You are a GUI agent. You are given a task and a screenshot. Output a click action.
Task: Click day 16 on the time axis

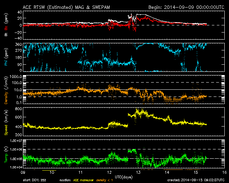pyautogui.click(x=224, y=172)
